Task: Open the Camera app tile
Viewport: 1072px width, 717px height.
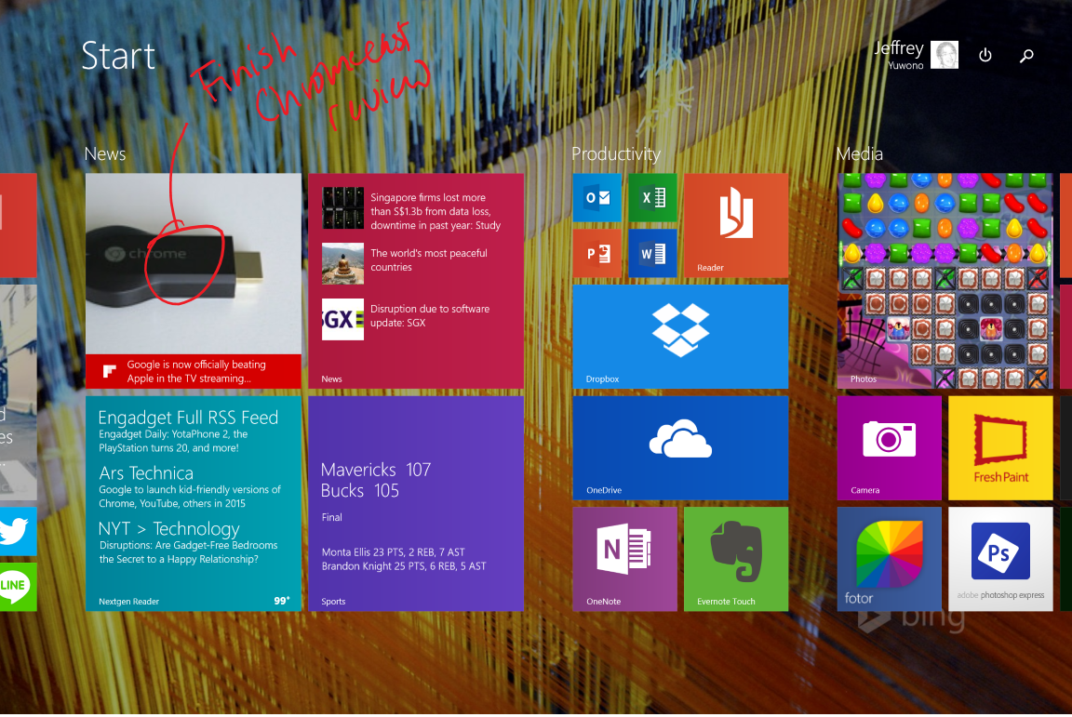Action: point(889,447)
